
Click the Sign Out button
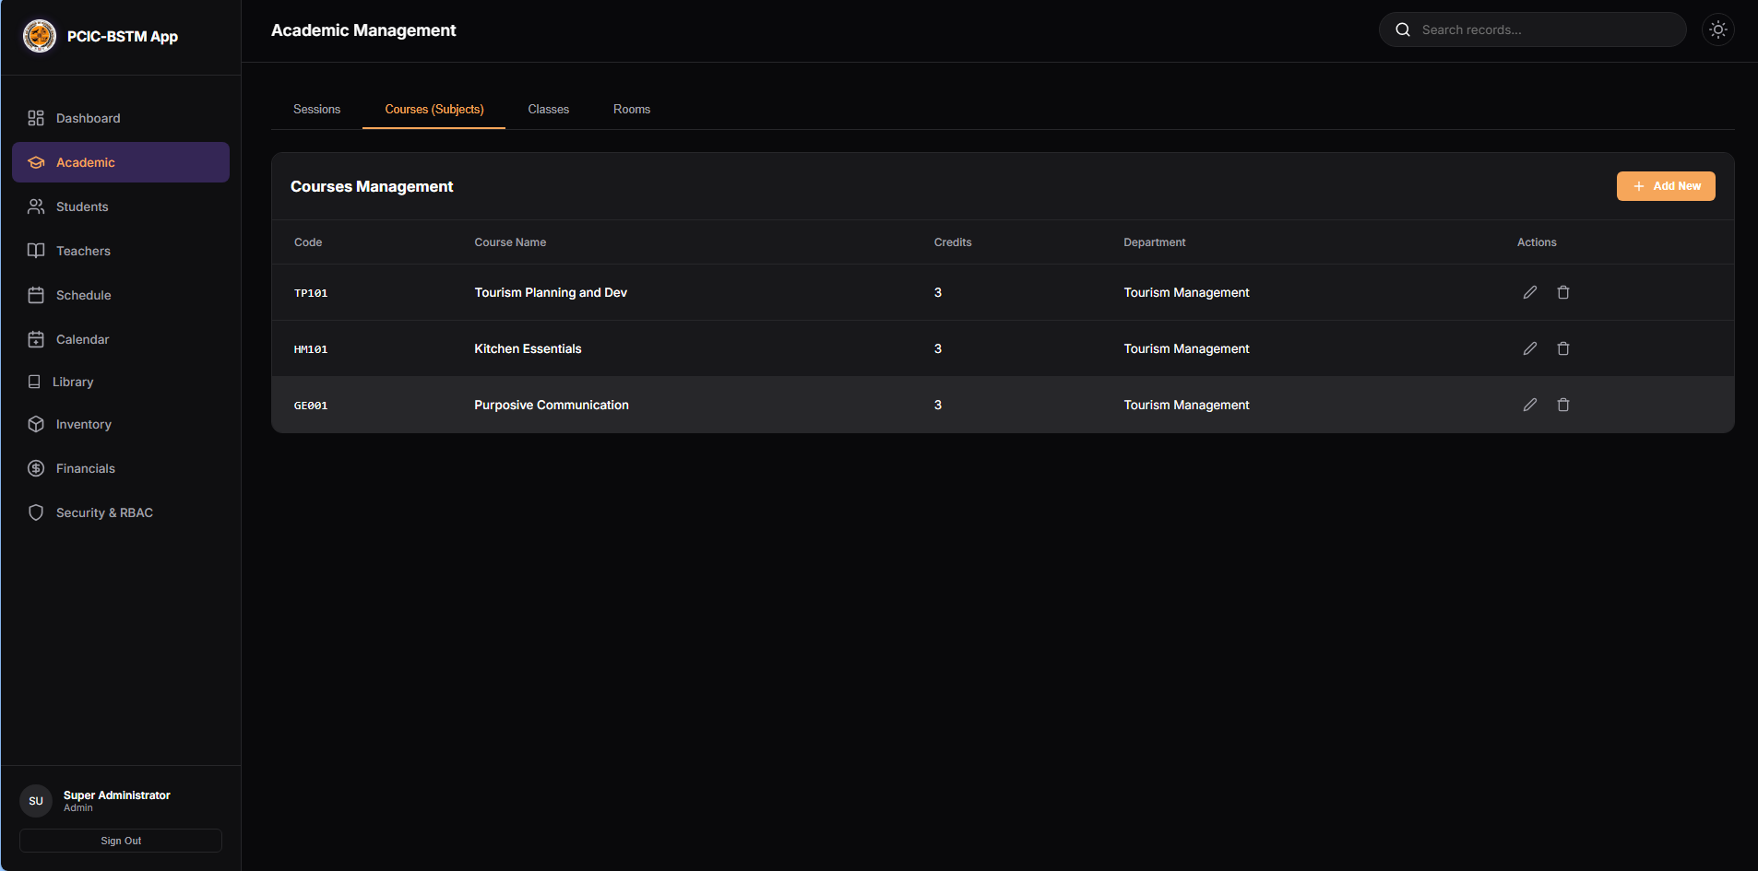point(121,841)
